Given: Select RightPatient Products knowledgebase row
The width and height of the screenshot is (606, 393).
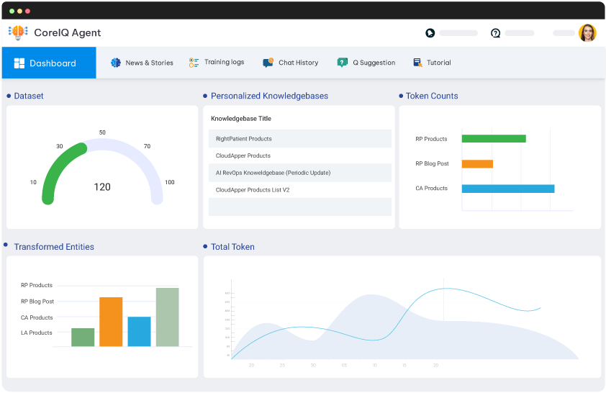Looking at the screenshot, I should click(x=300, y=139).
